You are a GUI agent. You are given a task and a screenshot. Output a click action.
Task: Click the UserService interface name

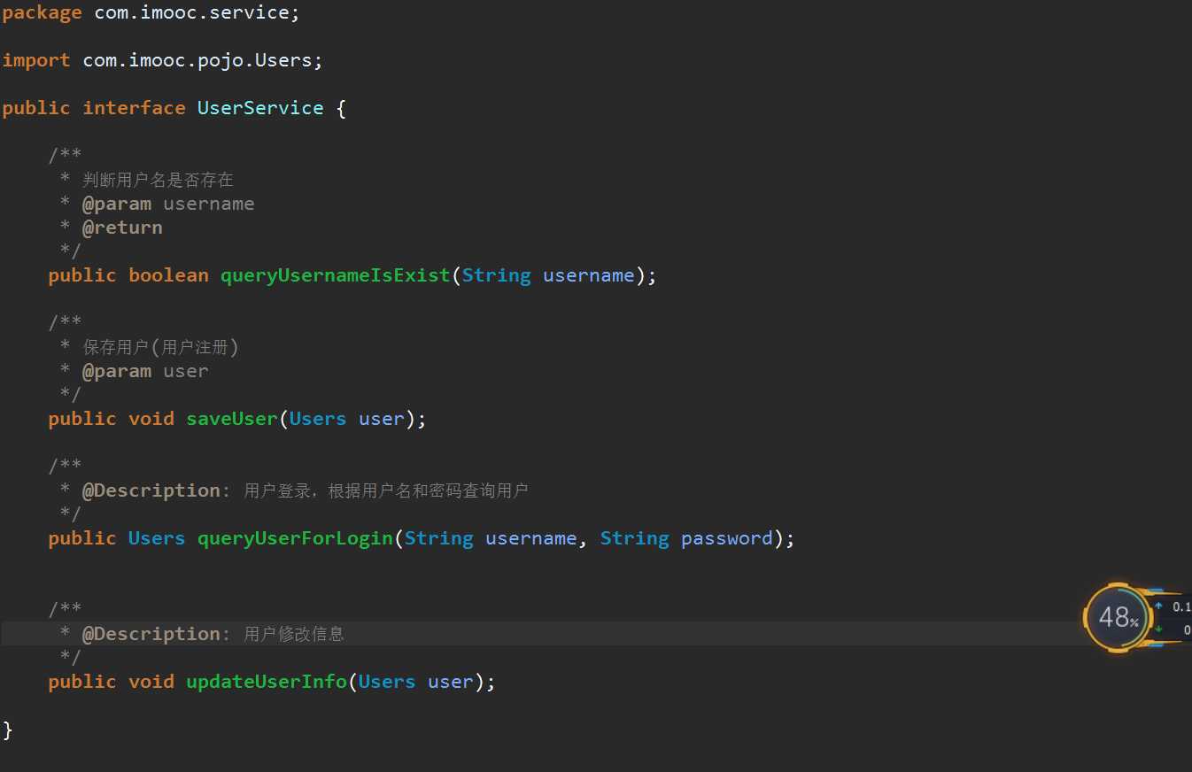tap(260, 108)
